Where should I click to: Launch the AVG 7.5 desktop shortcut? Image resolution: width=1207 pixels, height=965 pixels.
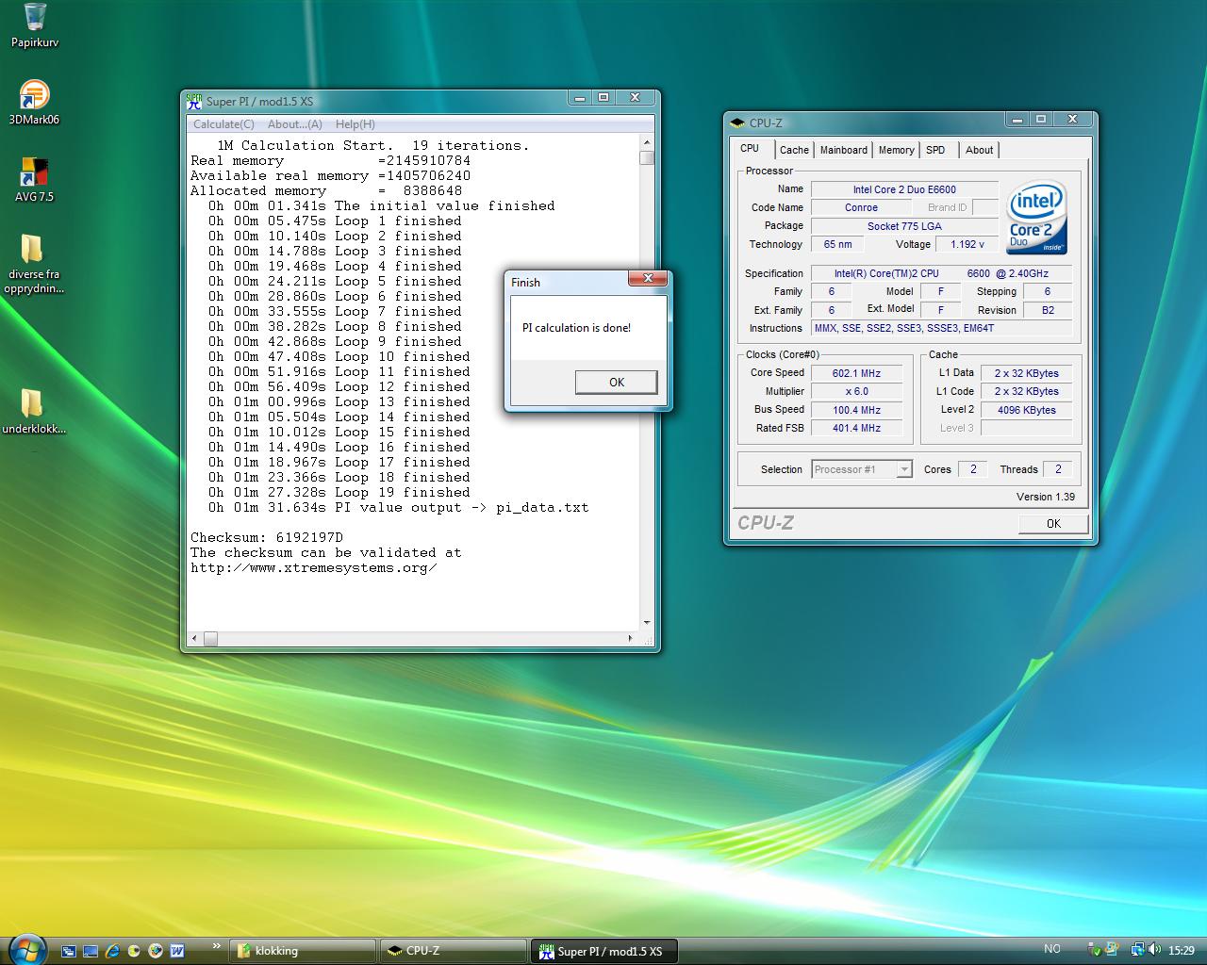pos(34,180)
